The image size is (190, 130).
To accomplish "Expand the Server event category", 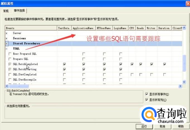I will tap(6, 33).
